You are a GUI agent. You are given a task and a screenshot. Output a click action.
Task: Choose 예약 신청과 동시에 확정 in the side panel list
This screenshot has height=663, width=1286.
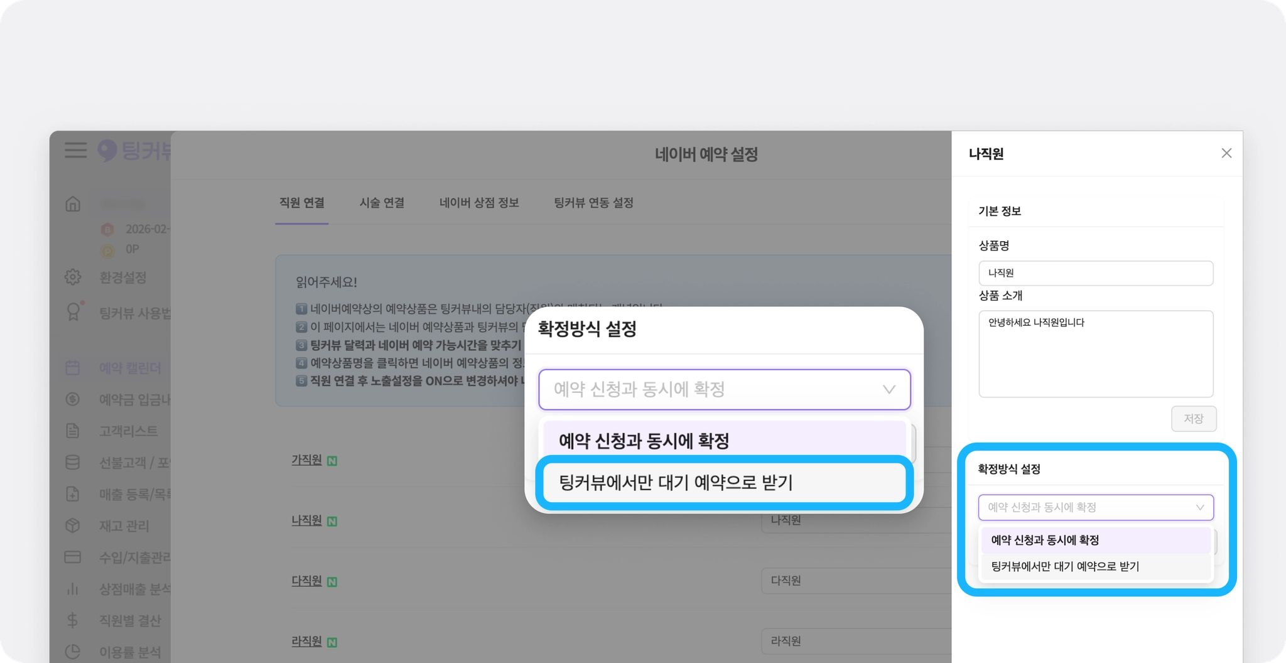point(1096,540)
